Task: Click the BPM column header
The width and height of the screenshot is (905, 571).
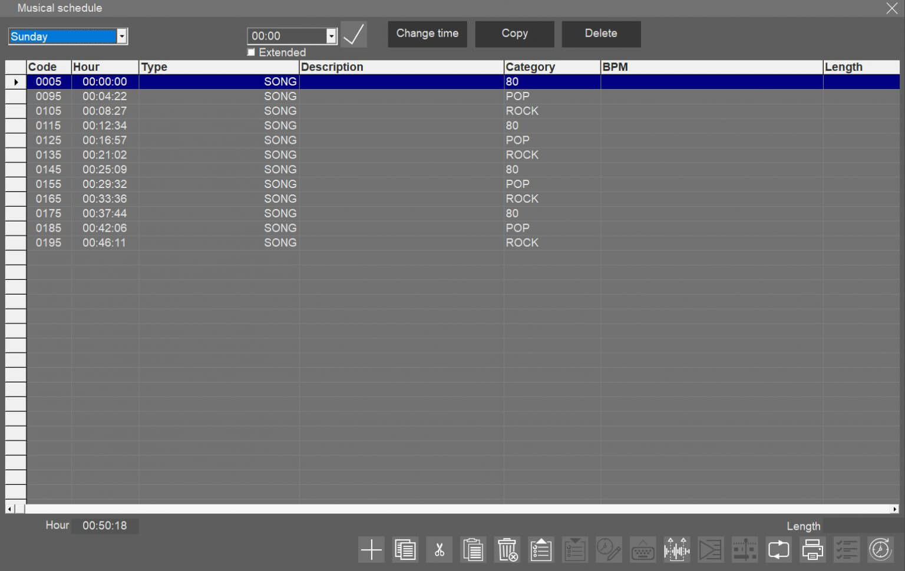Action: pos(615,67)
